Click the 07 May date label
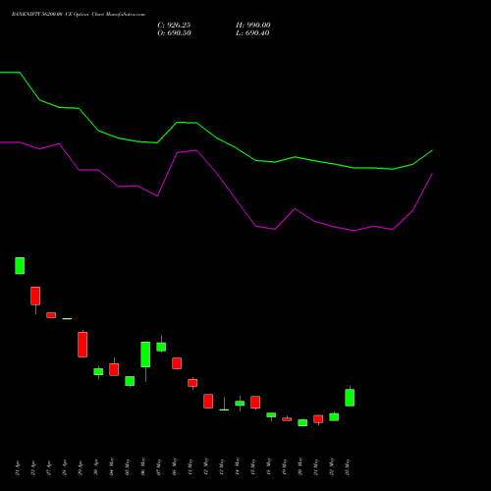 (159, 466)
